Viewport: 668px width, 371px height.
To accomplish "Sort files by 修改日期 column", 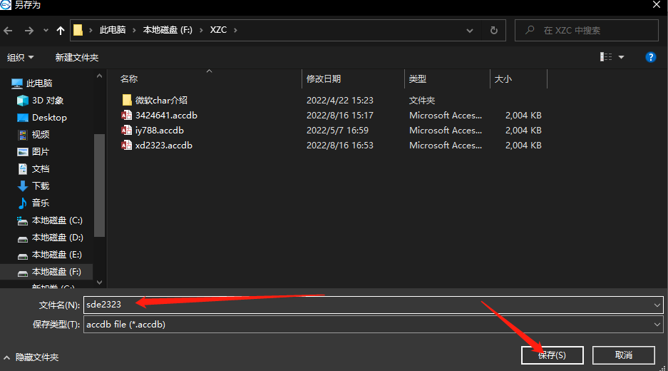I will (x=324, y=79).
